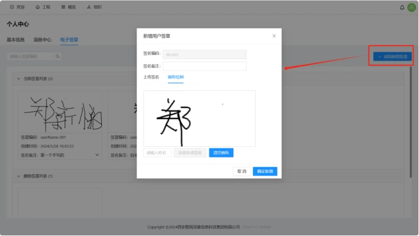Open the 工程 menu item
The image size is (419, 236).
coord(43,7)
